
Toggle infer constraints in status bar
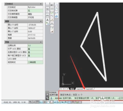30,102
